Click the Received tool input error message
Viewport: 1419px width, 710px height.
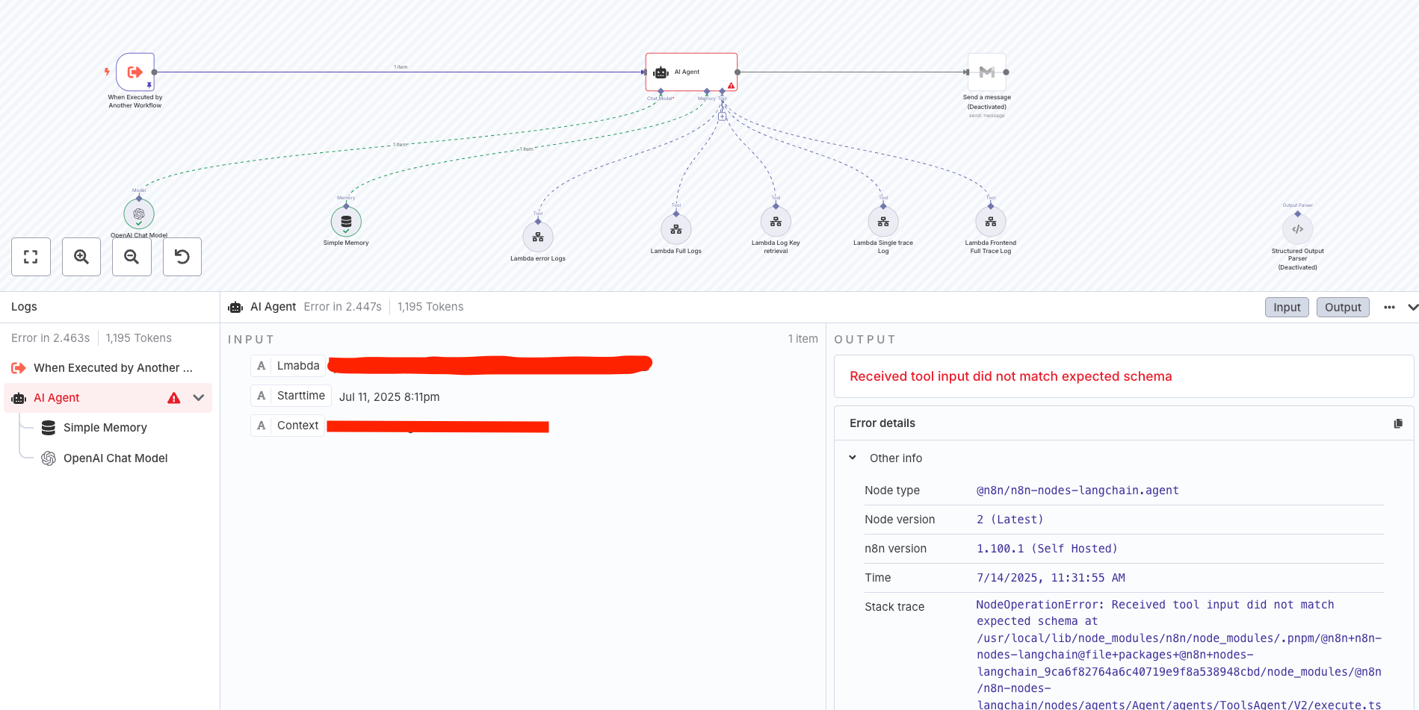coord(1010,376)
